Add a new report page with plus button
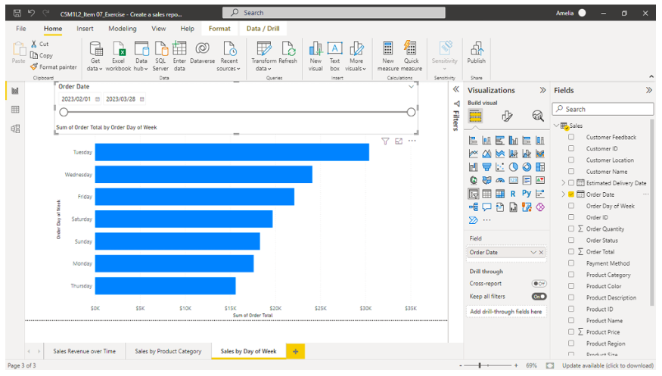Image resolution: width=662 pixels, height=376 pixels. click(294, 351)
